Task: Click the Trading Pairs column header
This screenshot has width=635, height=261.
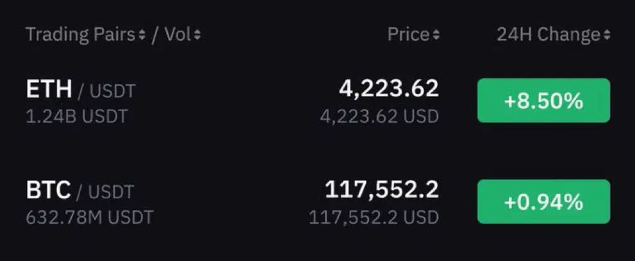Action: tap(81, 35)
